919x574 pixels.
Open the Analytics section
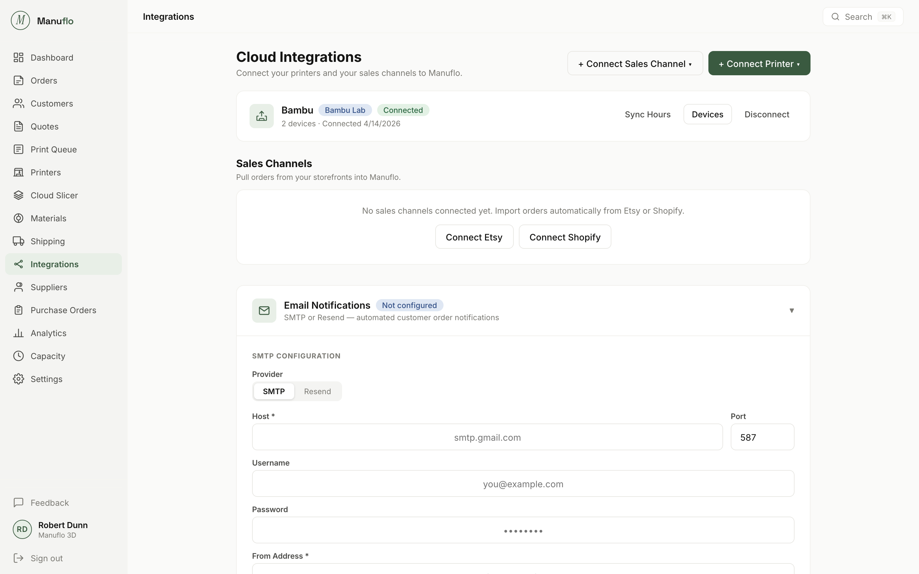(x=64, y=333)
